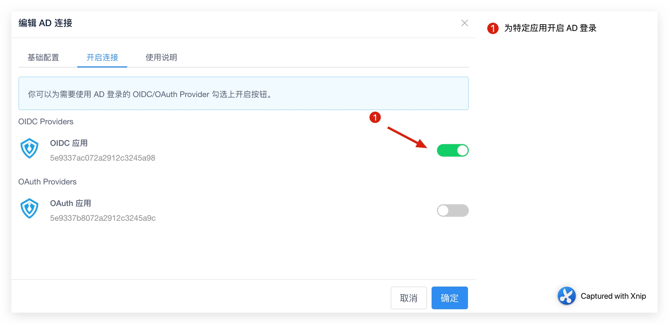Click the OAuth Providers section heading
Viewport: 669px width, 324px height.
click(x=47, y=182)
